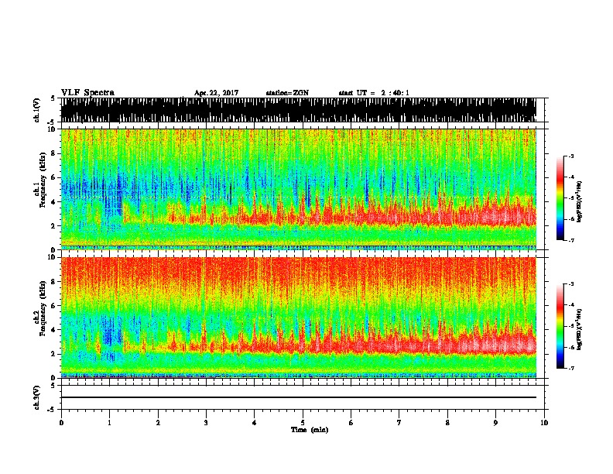This screenshot has height=474, width=613.
Task: Click the ch.1 waveform strip at top
Action: (x=298, y=110)
